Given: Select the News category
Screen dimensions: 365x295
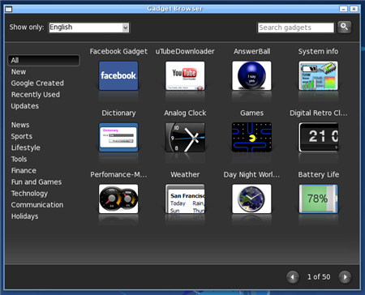Looking at the screenshot, I should (20, 125).
